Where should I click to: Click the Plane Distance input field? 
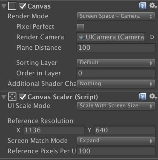pos(116,48)
